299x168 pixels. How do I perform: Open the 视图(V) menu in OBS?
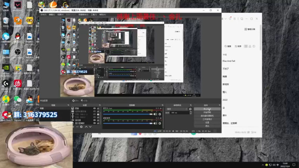pyautogui.click(x=61, y=15)
